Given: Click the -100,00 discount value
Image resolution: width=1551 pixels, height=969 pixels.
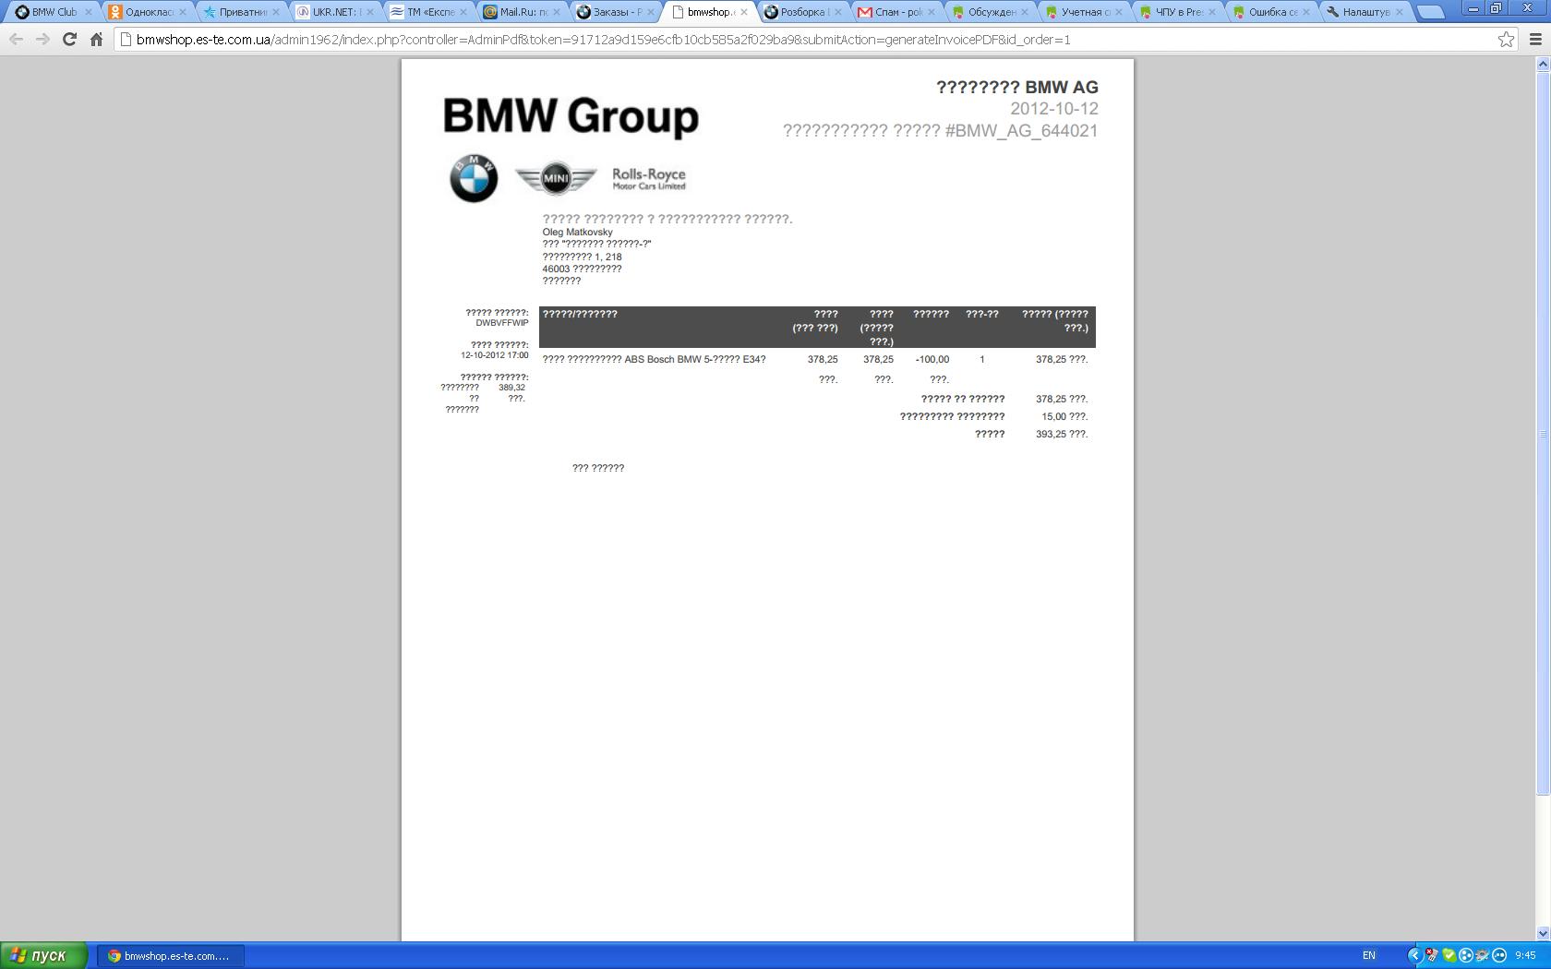Looking at the screenshot, I should 932,359.
